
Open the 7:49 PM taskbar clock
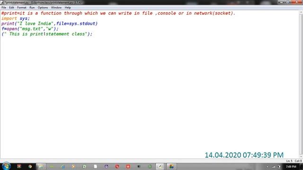pyautogui.click(x=291, y=167)
